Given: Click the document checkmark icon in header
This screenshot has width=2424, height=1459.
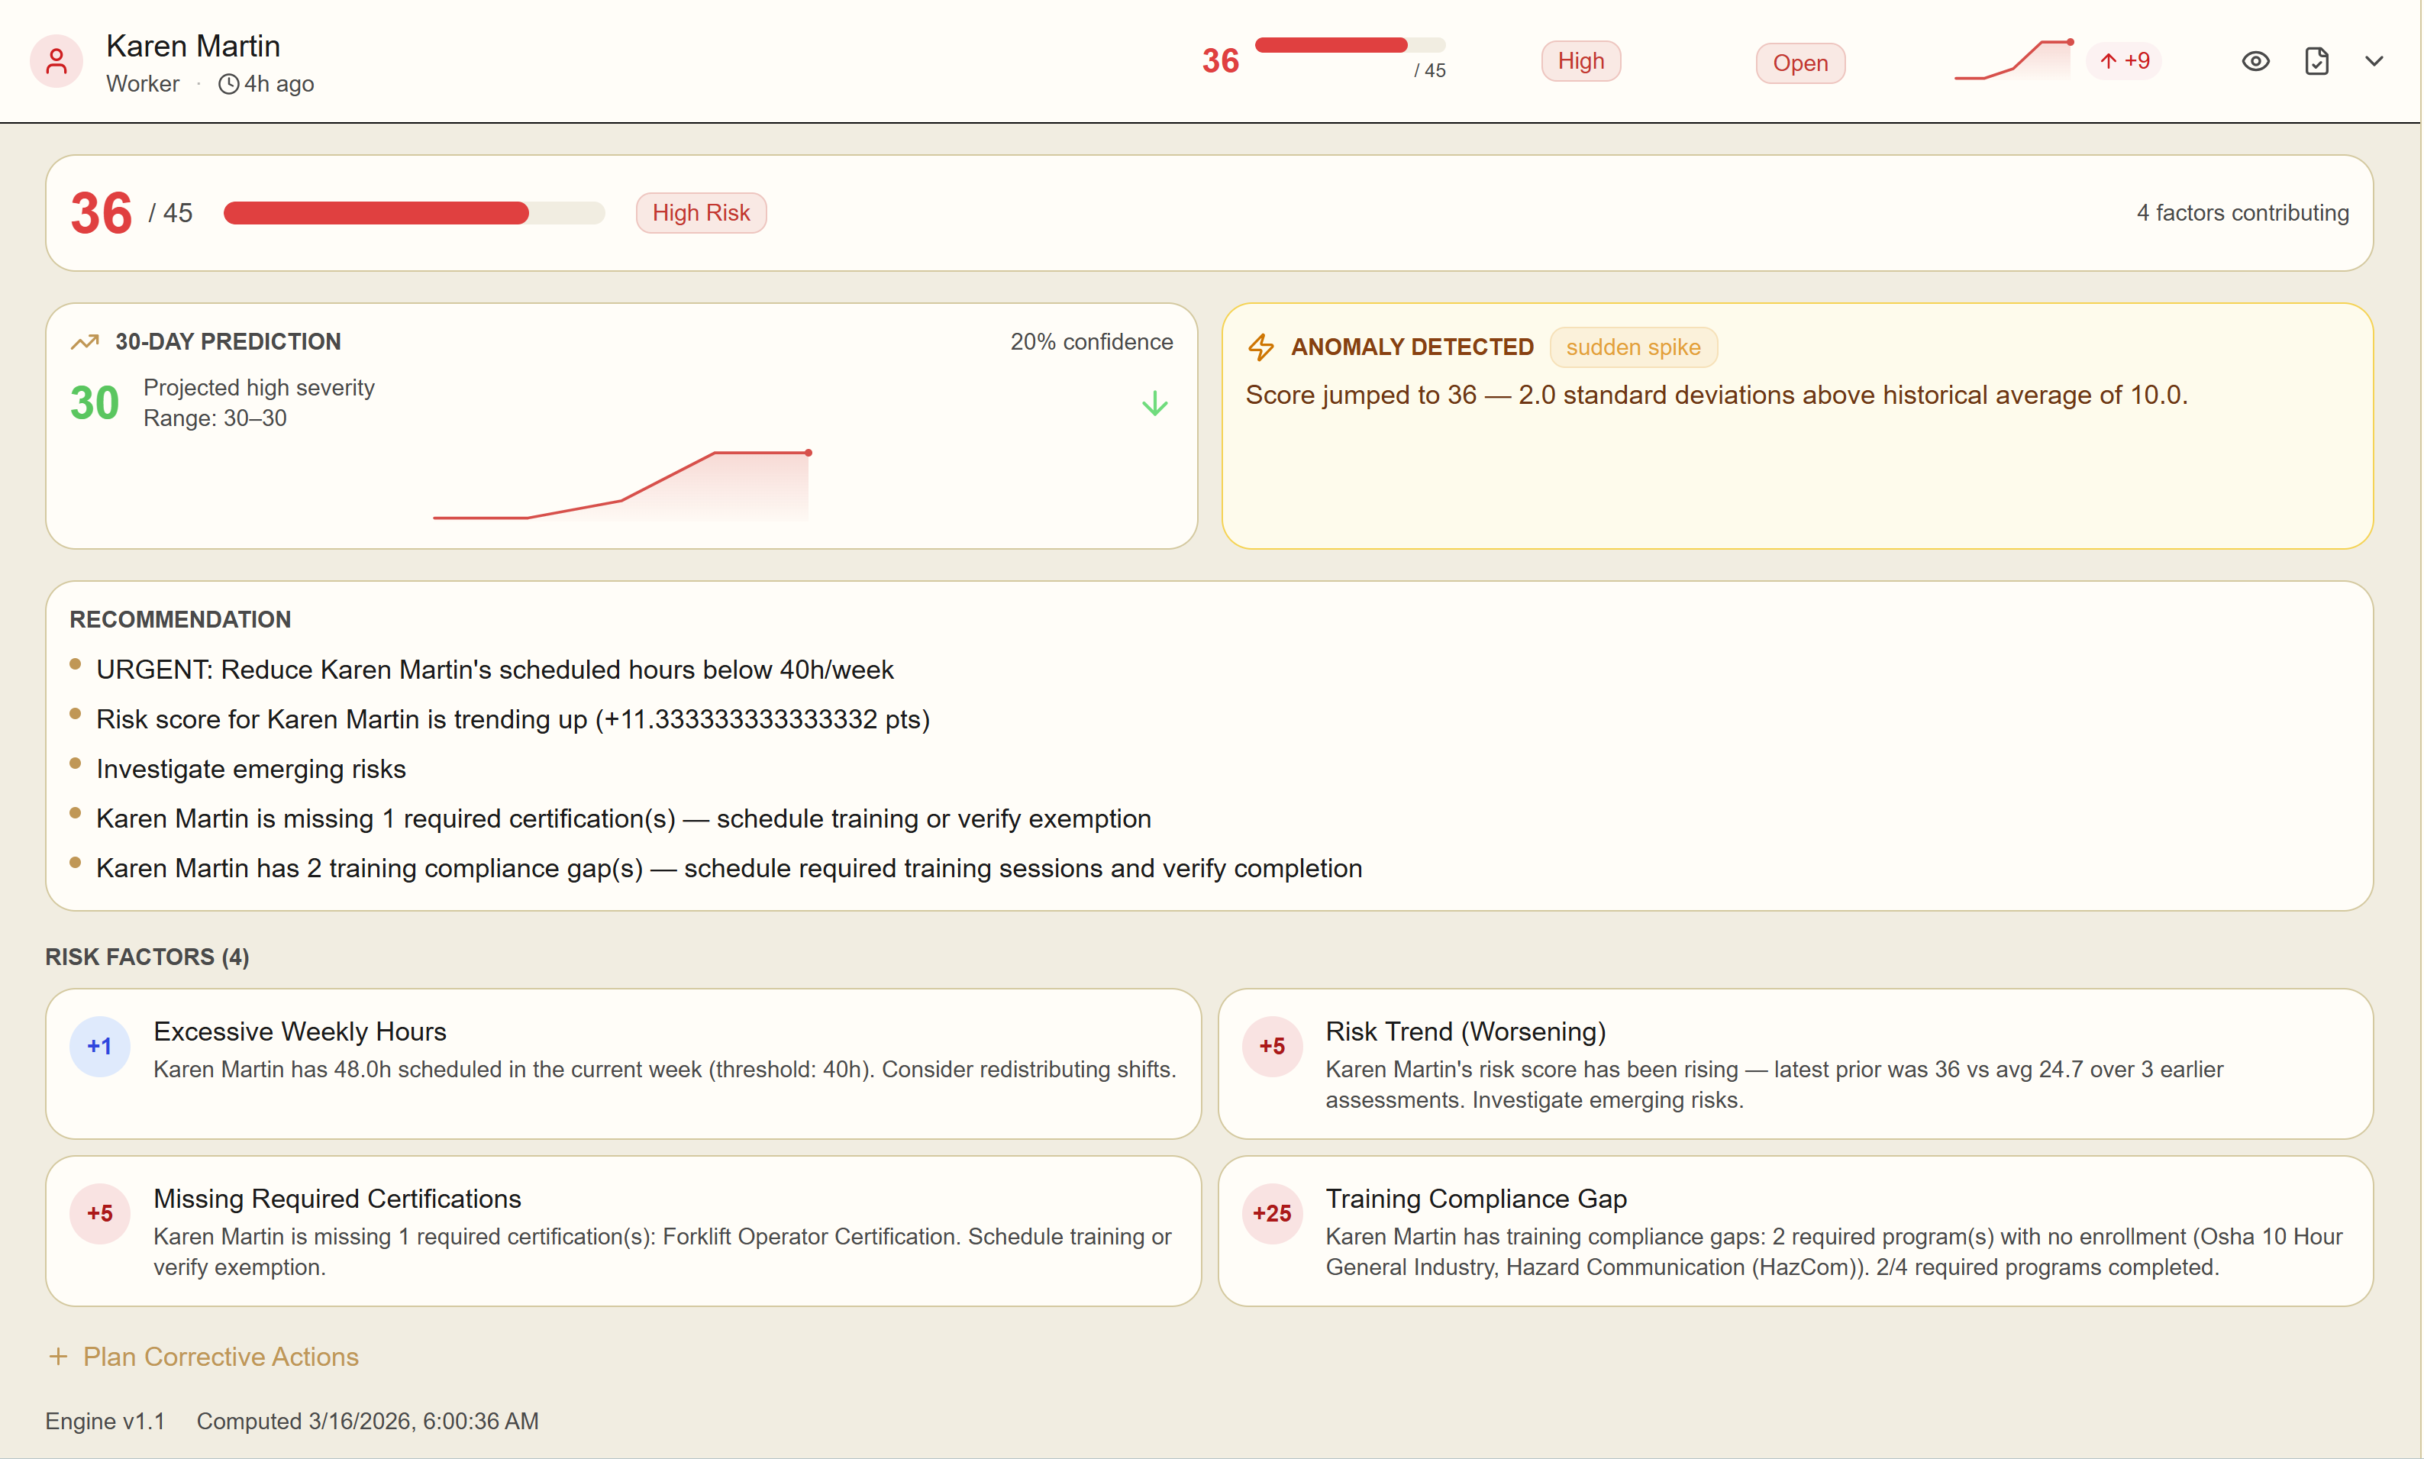Looking at the screenshot, I should [x=2316, y=62].
